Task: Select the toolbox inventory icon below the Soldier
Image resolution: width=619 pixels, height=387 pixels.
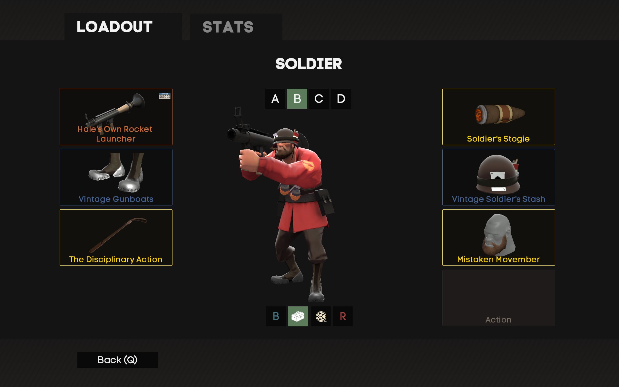Action: (x=298, y=316)
